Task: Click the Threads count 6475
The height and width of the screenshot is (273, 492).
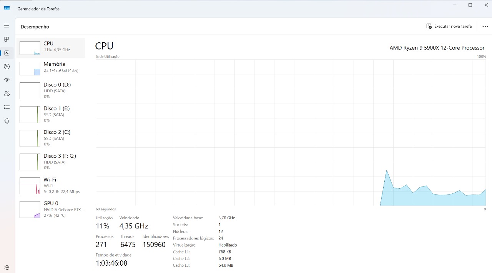Action: (128, 245)
